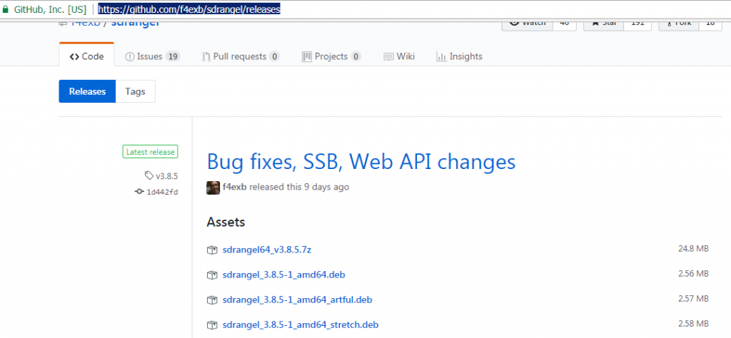Click the blue Releases button
This screenshot has width=731, height=338.
[x=87, y=91]
